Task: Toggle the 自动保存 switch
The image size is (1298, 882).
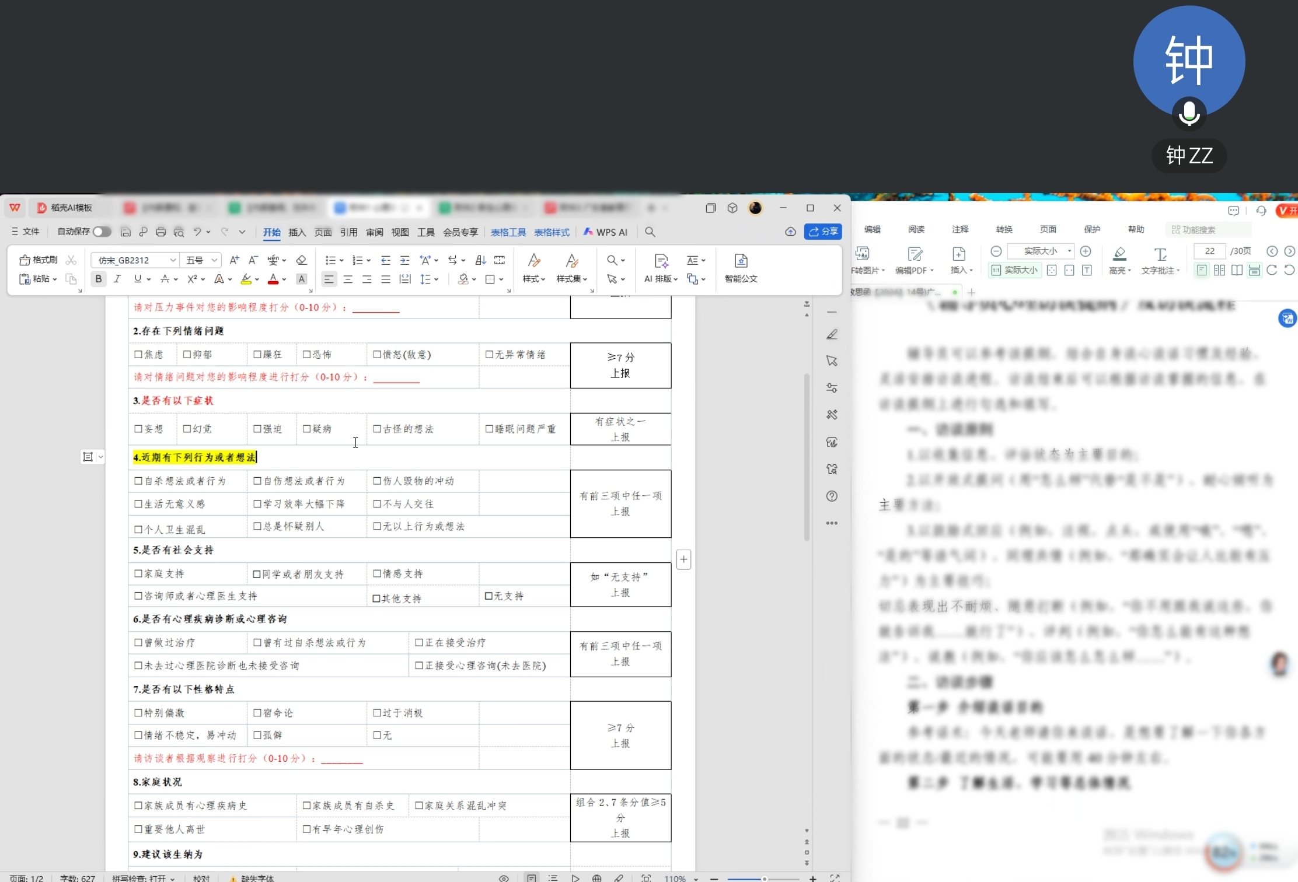Action: (102, 232)
